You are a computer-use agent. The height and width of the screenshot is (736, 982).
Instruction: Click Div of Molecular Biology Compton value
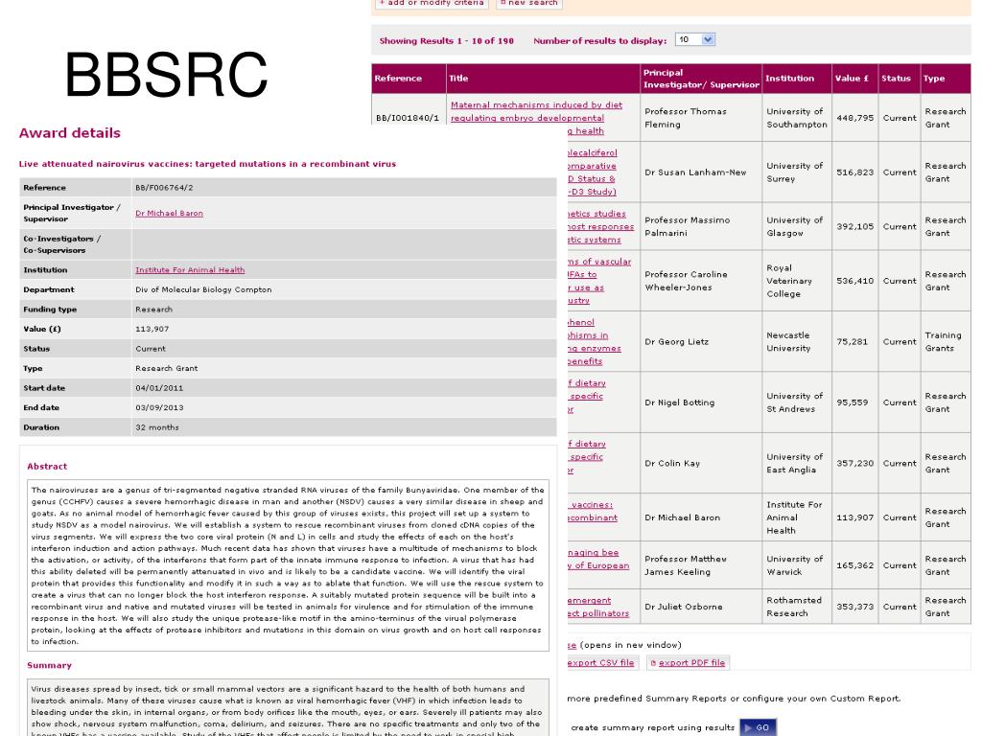point(203,289)
